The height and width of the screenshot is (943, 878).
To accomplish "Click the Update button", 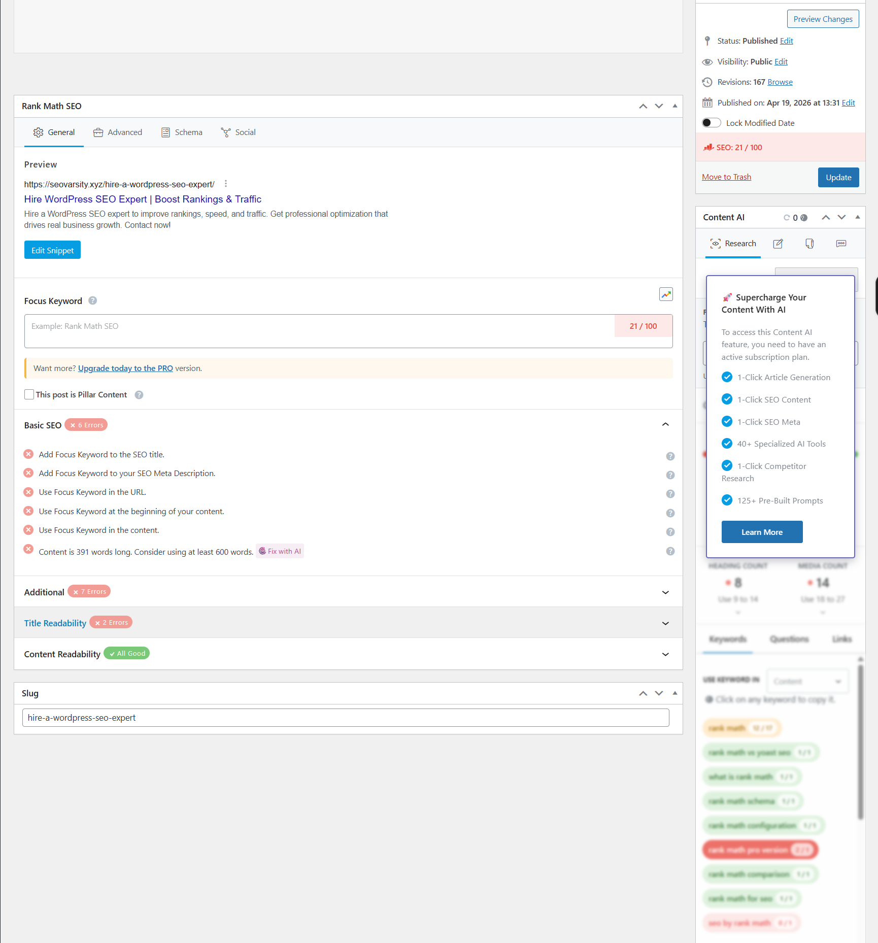I will (838, 178).
